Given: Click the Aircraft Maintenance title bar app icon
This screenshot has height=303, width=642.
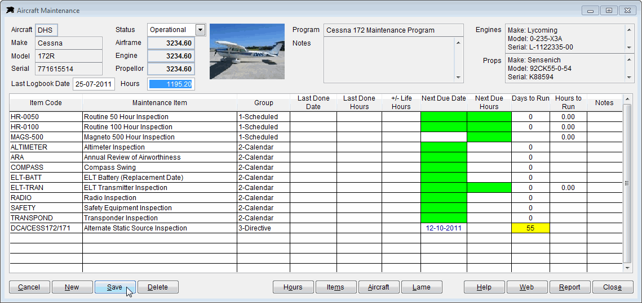Looking at the screenshot, I should coord(10,10).
